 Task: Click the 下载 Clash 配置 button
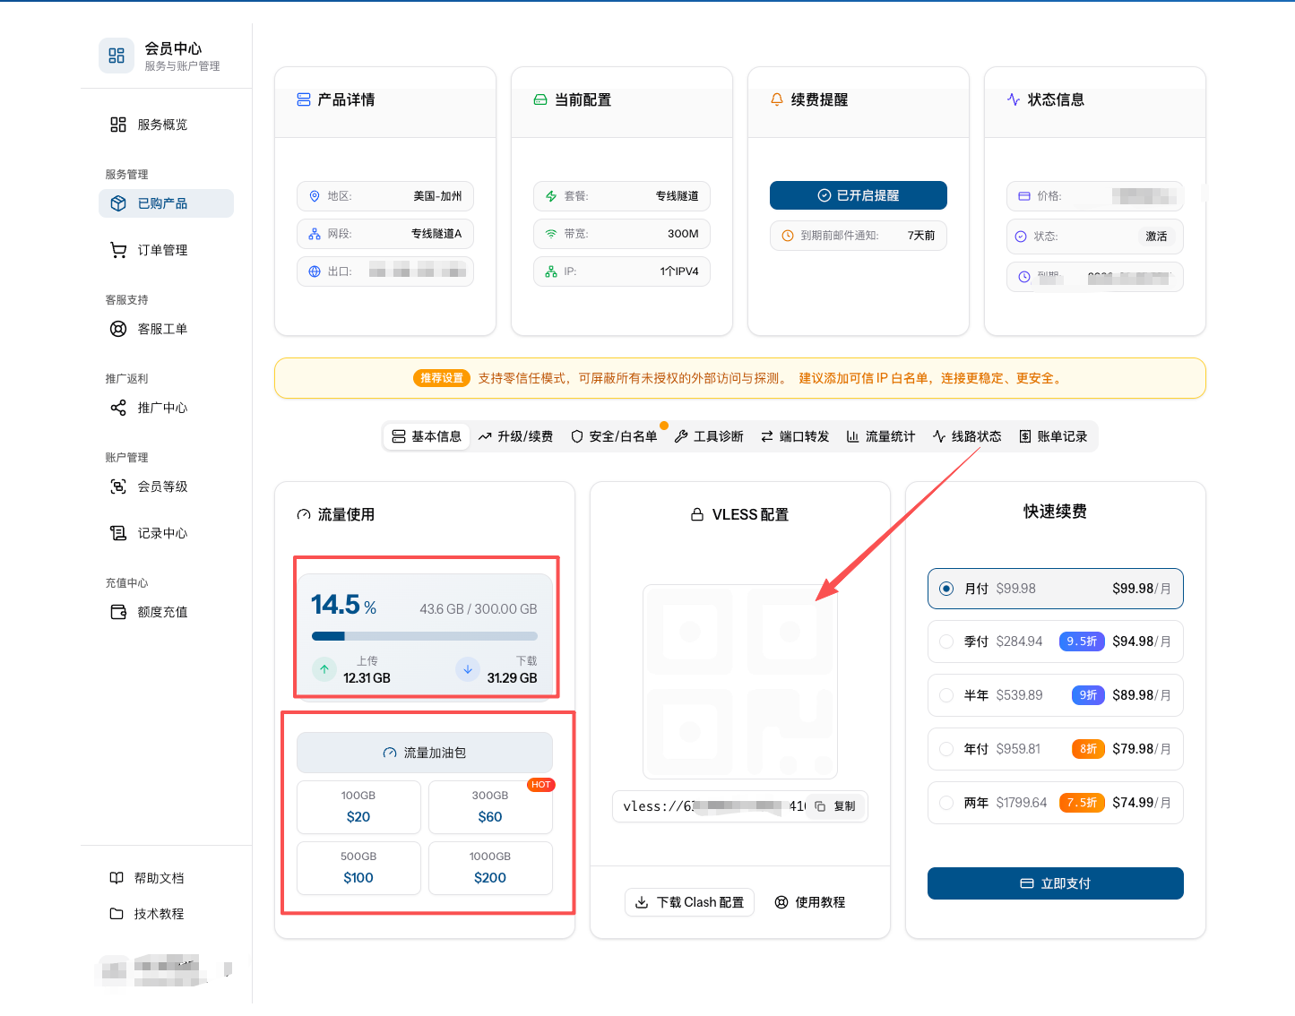(x=689, y=902)
